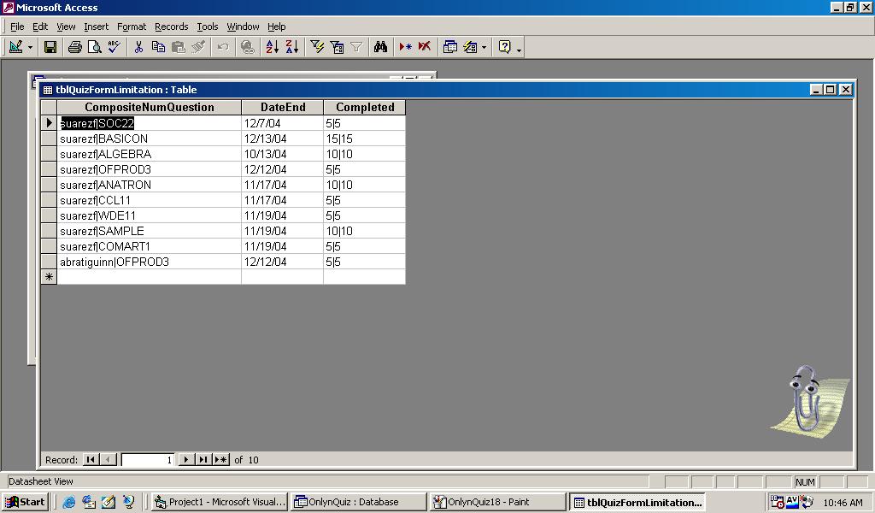This screenshot has width=875, height=513.
Task: Click the new-row asterisk selector
Action: [x=49, y=277]
